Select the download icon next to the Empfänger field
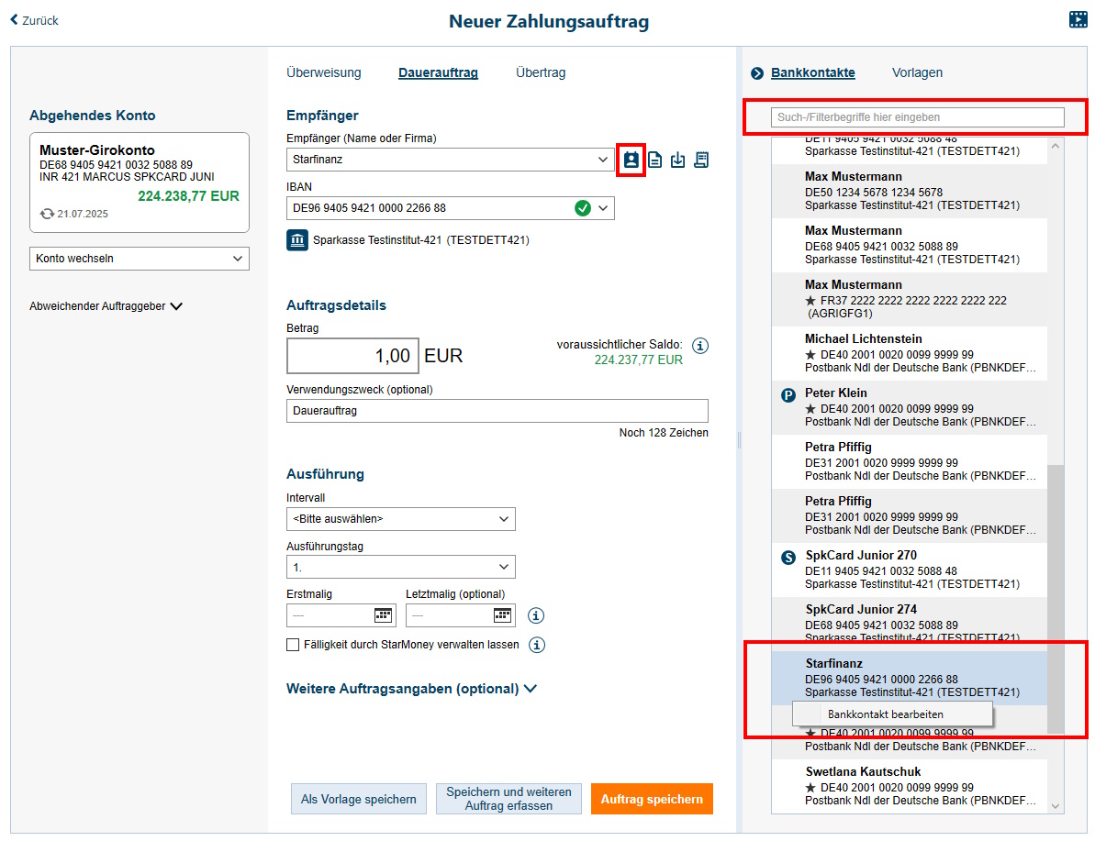 click(678, 159)
